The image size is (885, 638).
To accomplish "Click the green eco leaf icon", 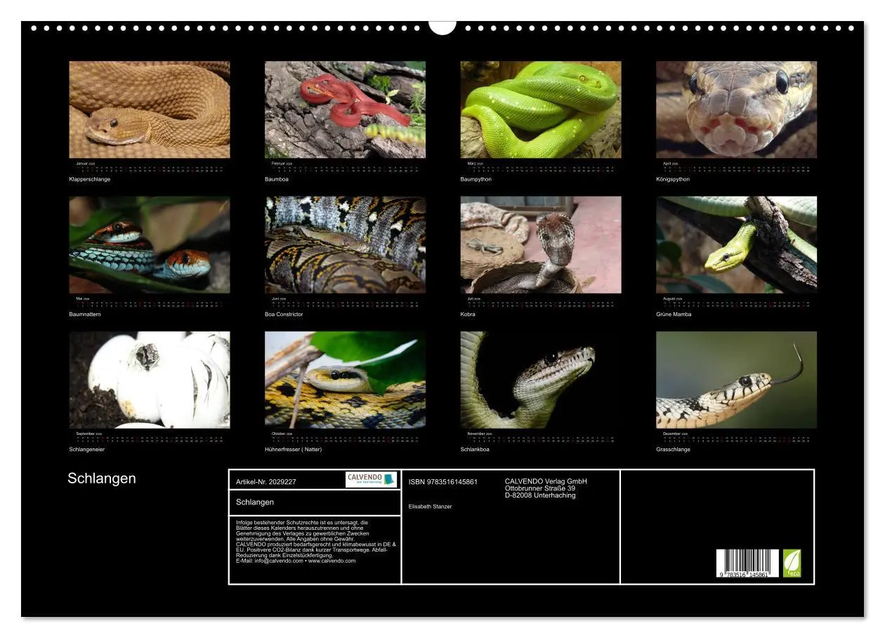I will coord(792,563).
